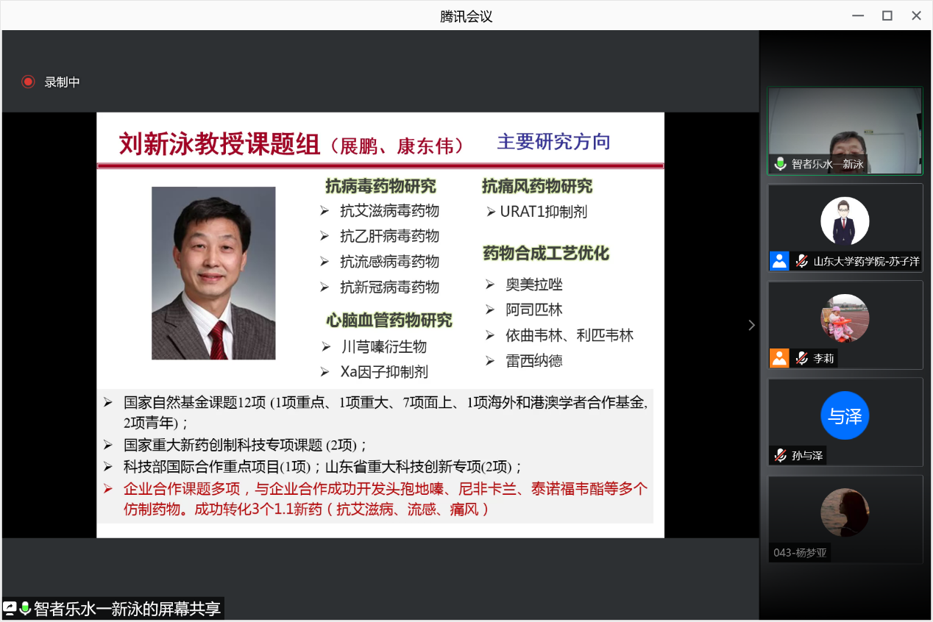
Task: Click the 智者乐水—新泳的屏幕共享 label text
Action: click(x=127, y=609)
